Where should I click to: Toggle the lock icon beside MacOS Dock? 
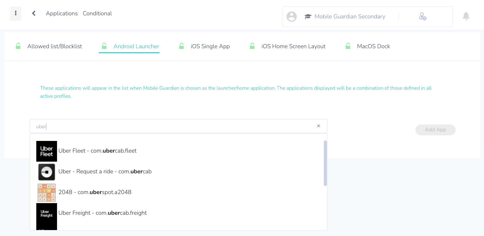coord(348,46)
